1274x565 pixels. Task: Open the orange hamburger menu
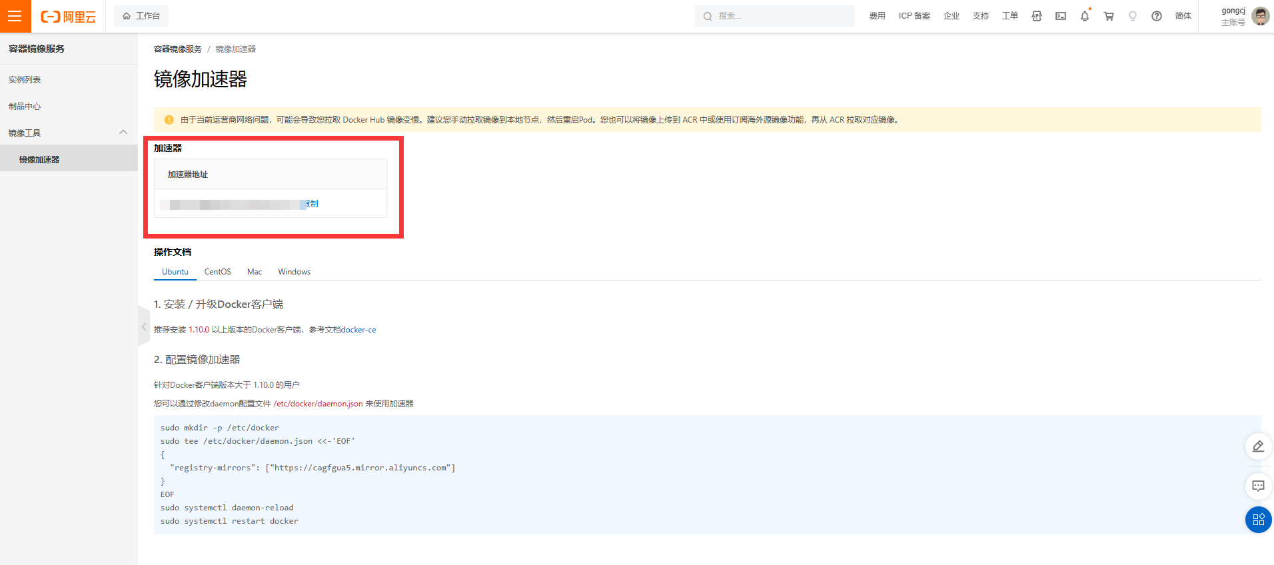pos(15,16)
